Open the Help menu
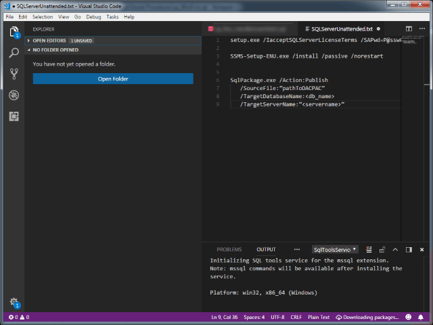Viewport: 433px width, 325px height. [129, 17]
